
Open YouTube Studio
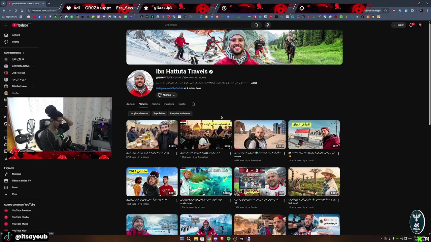(20, 217)
